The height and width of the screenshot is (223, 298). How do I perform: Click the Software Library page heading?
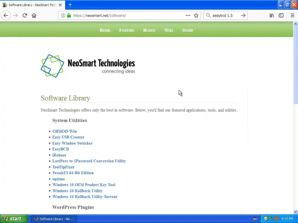coord(65,98)
